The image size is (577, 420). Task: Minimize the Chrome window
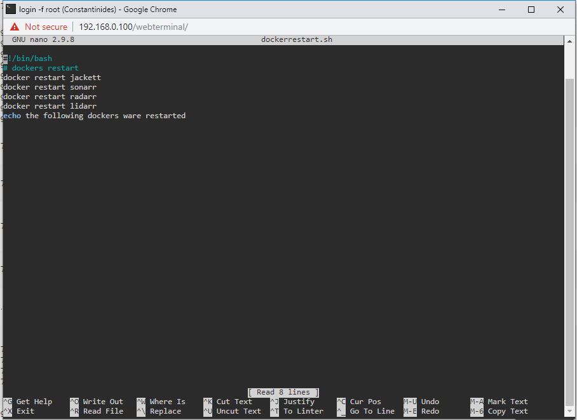coord(502,10)
